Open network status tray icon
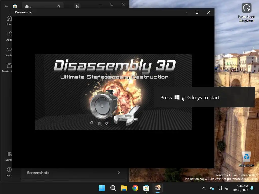259x194 pixels. pyautogui.click(x=220, y=188)
